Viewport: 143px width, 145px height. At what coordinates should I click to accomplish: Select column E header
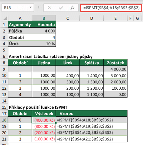115,18
